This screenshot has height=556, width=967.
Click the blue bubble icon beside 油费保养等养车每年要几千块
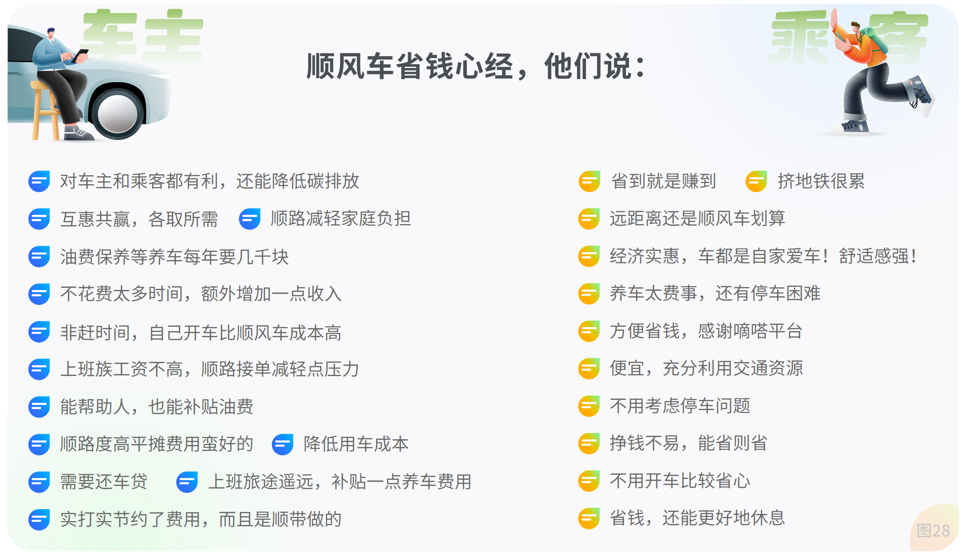(x=39, y=256)
